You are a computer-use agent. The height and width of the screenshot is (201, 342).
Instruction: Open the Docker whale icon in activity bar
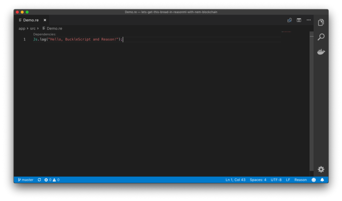321,52
